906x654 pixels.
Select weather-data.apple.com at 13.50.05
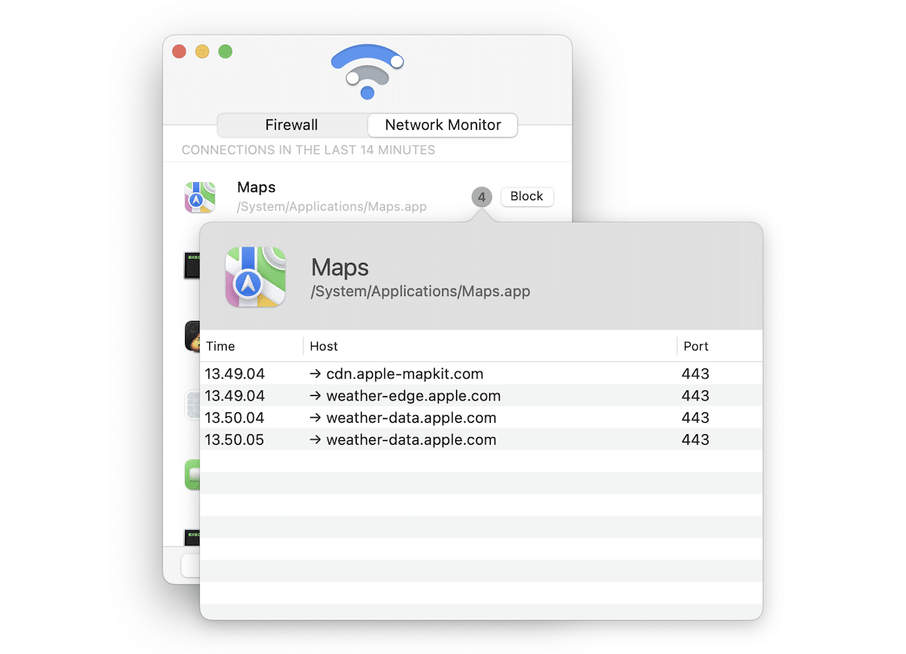click(482, 440)
